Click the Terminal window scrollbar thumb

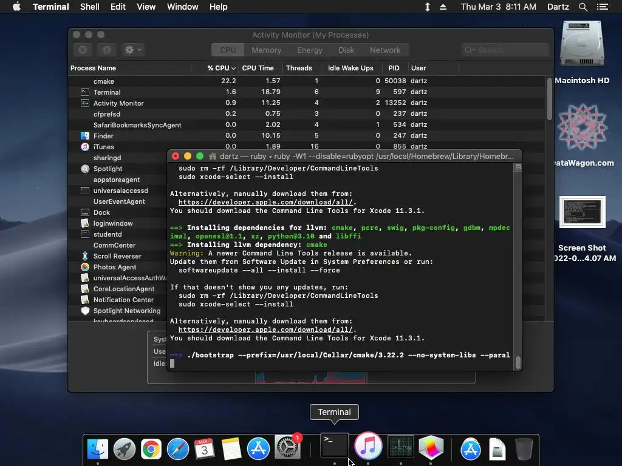[518, 362]
